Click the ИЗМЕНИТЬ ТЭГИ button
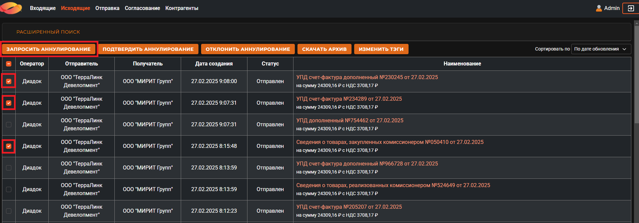Screen dimensions: 639x223 (x=381, y=49)
